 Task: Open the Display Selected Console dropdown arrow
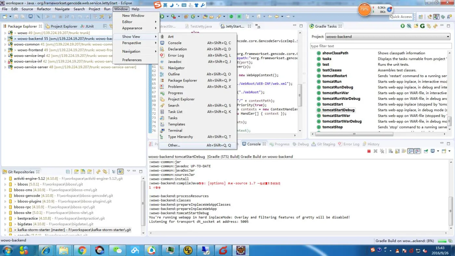[438, 151]
